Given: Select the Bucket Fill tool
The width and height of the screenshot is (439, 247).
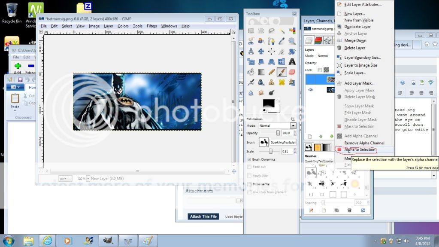Looking at the screenshot, I should coord(251,72).
